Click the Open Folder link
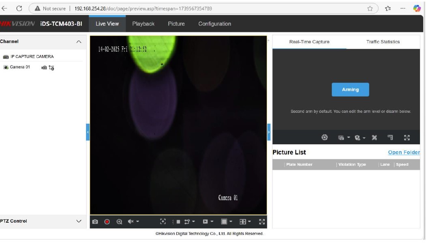 pyautogui.click(x=403, y=152)
